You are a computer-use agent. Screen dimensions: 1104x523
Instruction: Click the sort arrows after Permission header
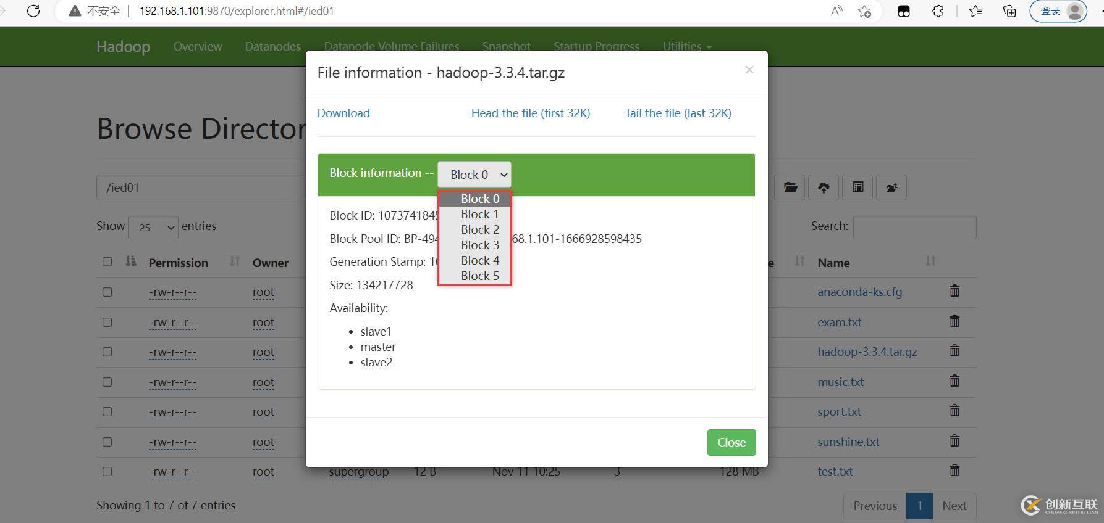pos(234,261)
